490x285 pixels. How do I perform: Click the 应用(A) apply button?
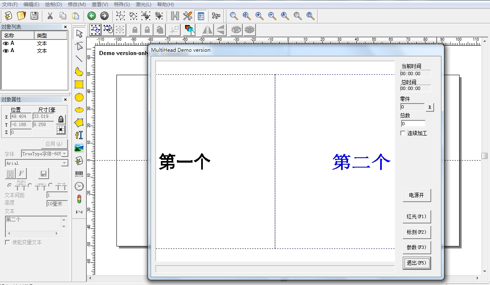coord(54,144)
